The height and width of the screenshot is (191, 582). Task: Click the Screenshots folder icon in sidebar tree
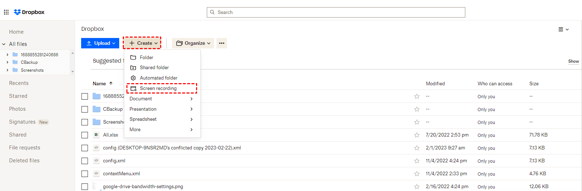[15, 70]
